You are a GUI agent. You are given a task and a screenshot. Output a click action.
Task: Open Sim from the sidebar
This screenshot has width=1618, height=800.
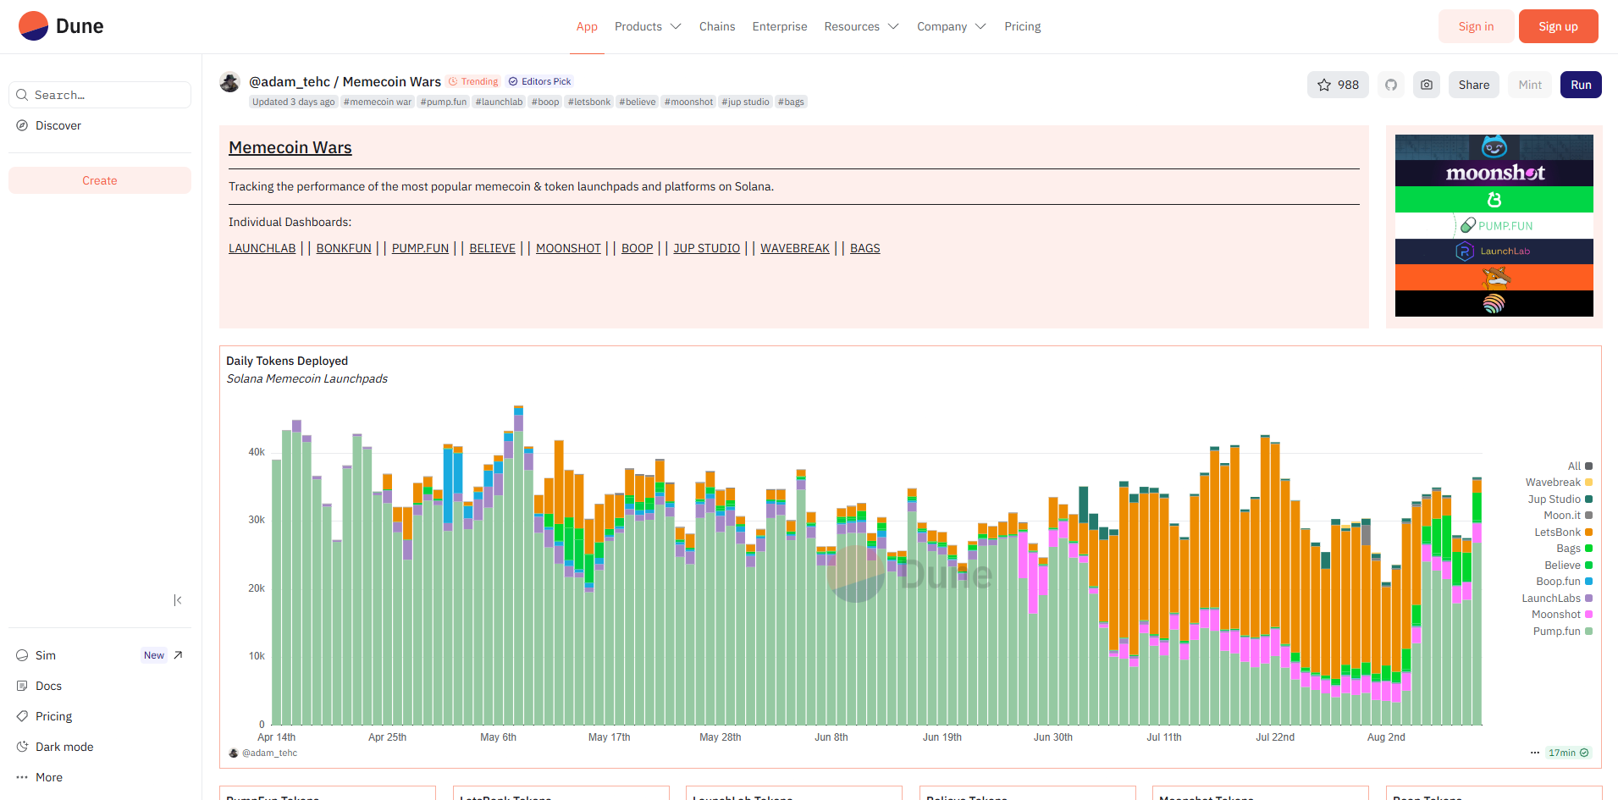(47, 654)
